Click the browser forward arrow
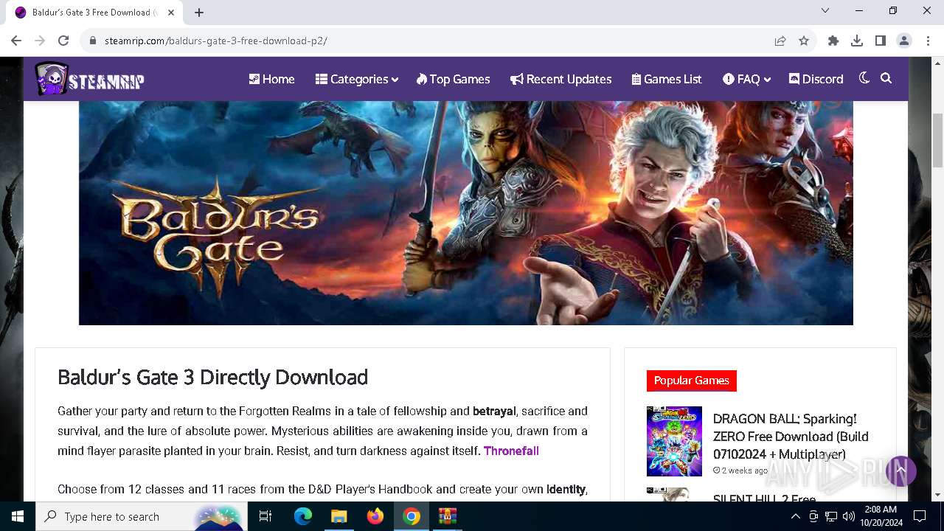944x531 pixels. click(40, 41)
